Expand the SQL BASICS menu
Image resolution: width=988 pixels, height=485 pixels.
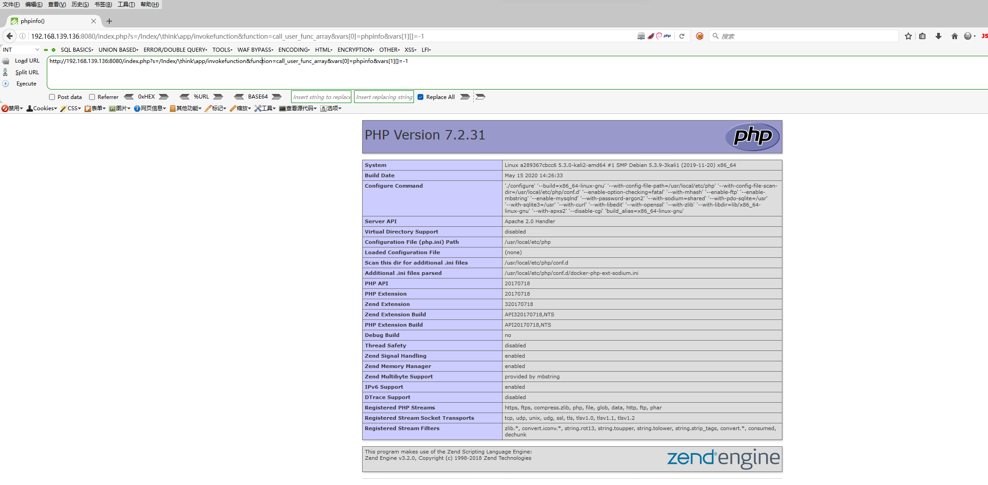click(77, 50)
